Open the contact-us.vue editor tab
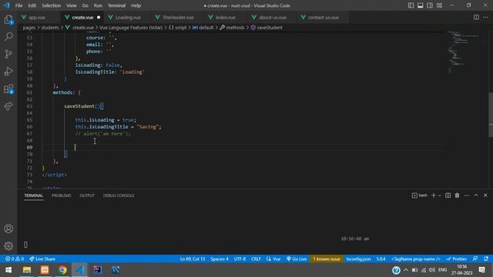493x277 pixels. pyautogui.click(x=324, y=18)
